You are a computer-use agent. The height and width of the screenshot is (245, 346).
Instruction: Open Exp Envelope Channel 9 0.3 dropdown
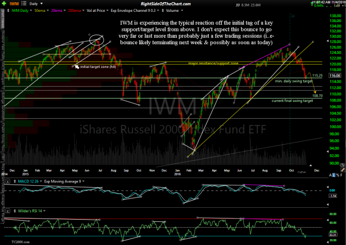[x=158, y=11]
